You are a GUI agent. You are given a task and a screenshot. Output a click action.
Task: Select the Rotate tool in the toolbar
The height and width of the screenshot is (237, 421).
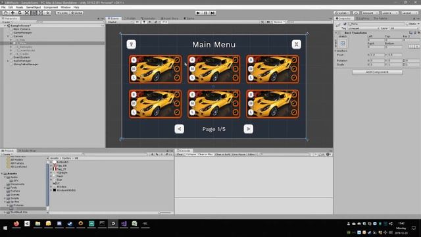tap(20, 13)
